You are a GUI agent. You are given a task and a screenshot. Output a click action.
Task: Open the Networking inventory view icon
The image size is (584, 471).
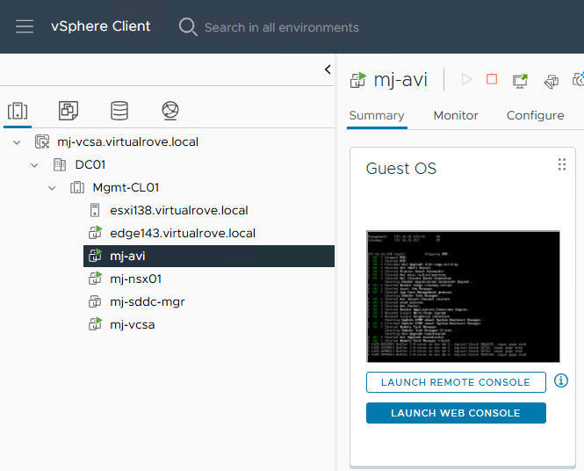170,111
